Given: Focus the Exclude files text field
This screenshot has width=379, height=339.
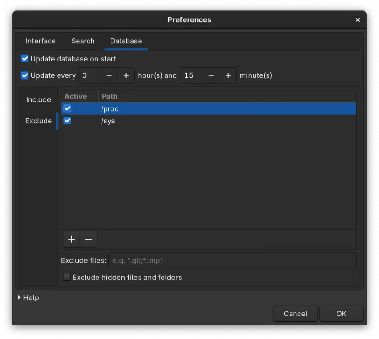Looking at the screenshot, I should pyautogui.click(x=232, y=260).
